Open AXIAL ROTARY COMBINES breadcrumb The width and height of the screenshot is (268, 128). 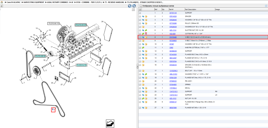coord(58,2)
